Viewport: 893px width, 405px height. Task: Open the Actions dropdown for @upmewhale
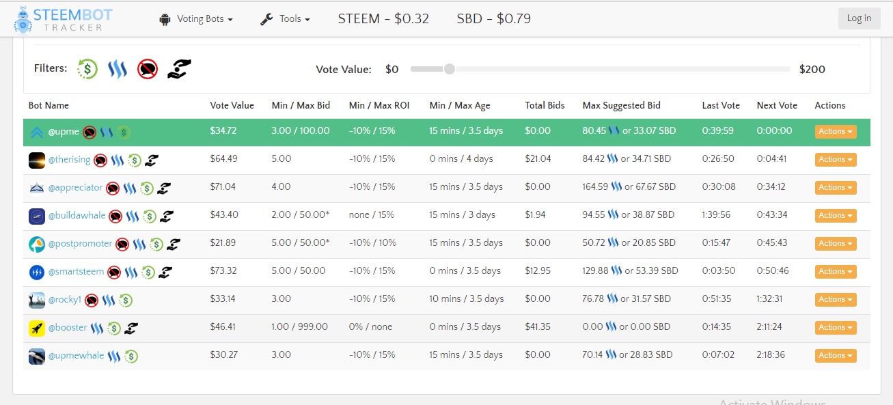click(x=835, y=355)
